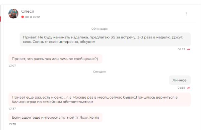Open Олеся's profile avatar photo

pos(13,14)
